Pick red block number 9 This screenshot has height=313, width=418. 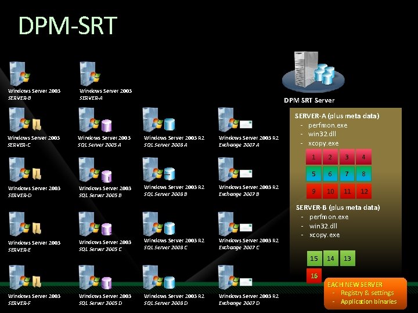pyautogui.click(x=313, y=191)
